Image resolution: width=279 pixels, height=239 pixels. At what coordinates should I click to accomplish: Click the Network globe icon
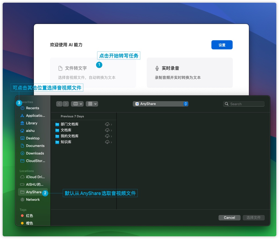[22, 200]
